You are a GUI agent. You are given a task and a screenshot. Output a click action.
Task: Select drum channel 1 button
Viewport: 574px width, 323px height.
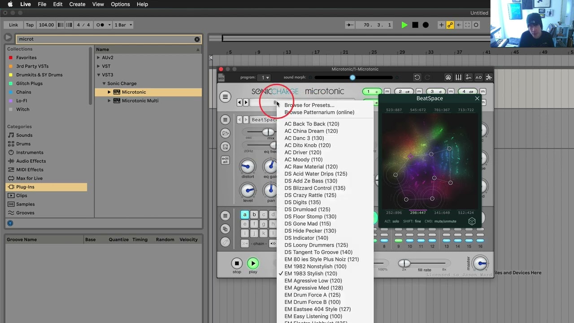(372, 92)
